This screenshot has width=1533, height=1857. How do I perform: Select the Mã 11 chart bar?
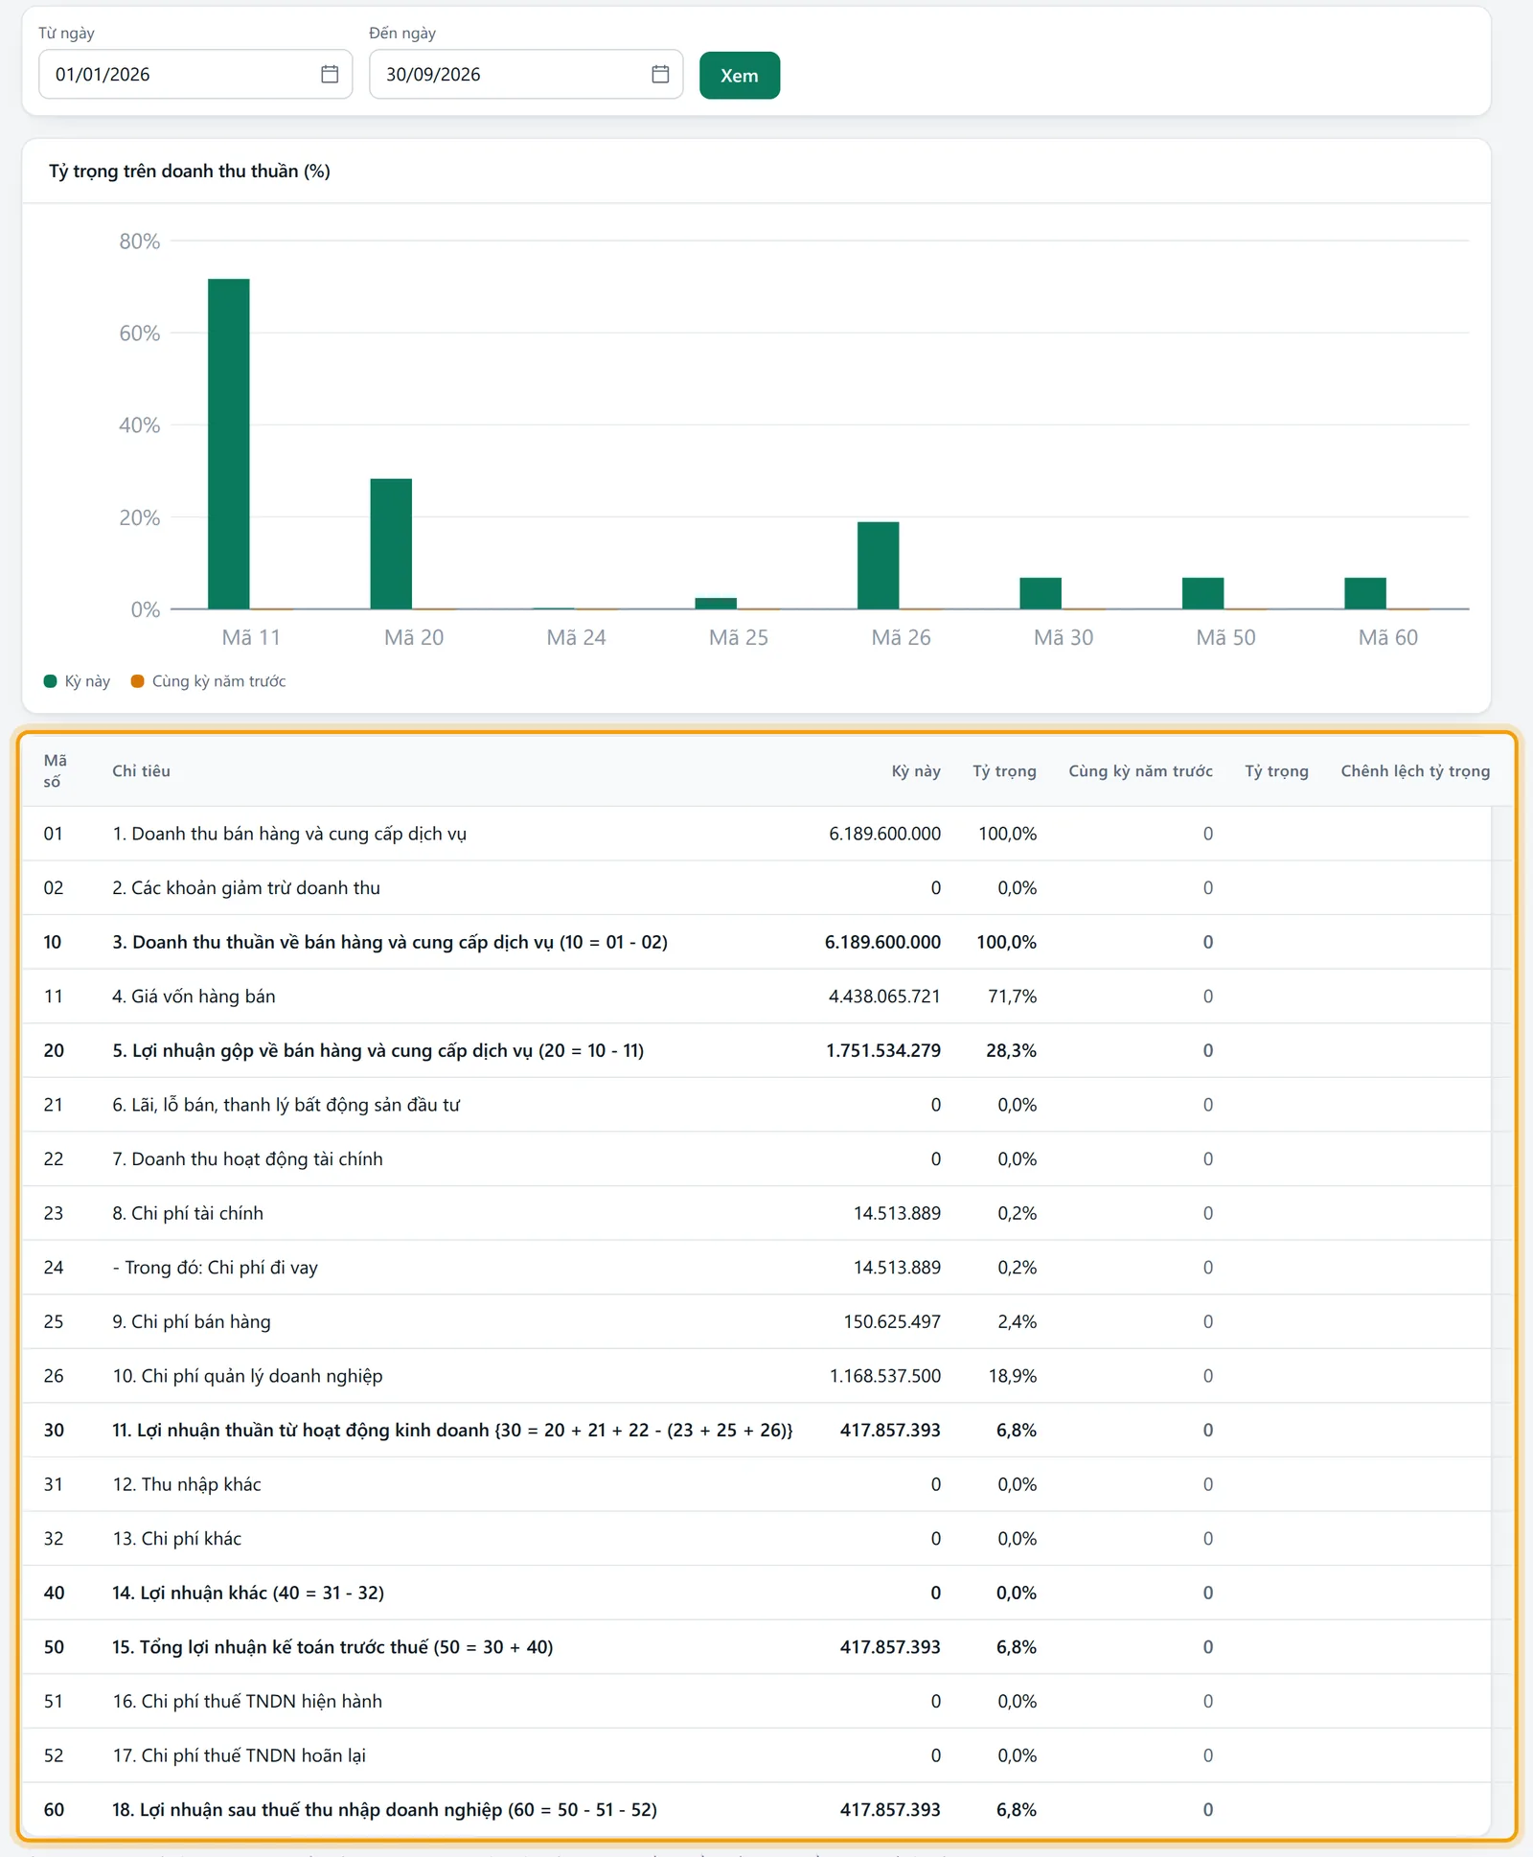[229, 444]
